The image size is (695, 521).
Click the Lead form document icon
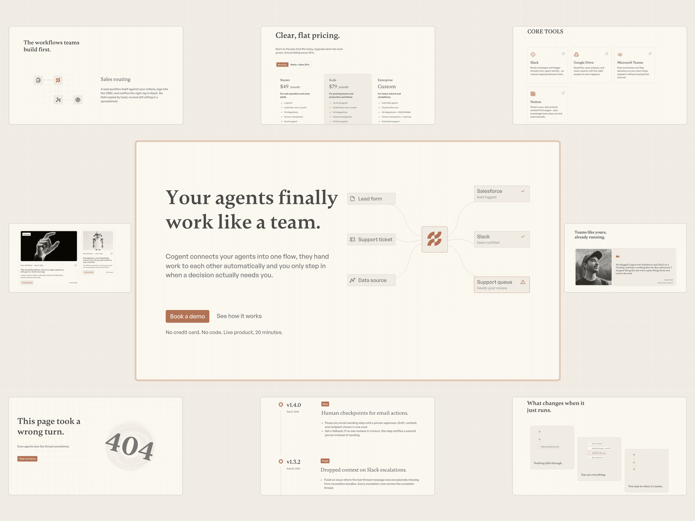(x=353, y=199)
